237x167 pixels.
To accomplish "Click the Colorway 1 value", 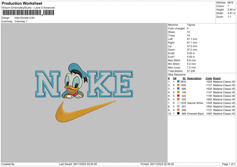I will (22, 21).
